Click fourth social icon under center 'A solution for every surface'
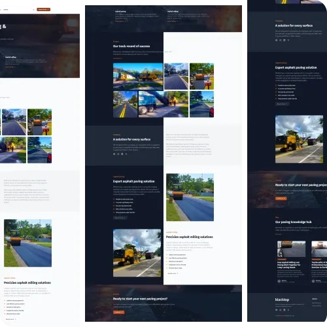 126,154
